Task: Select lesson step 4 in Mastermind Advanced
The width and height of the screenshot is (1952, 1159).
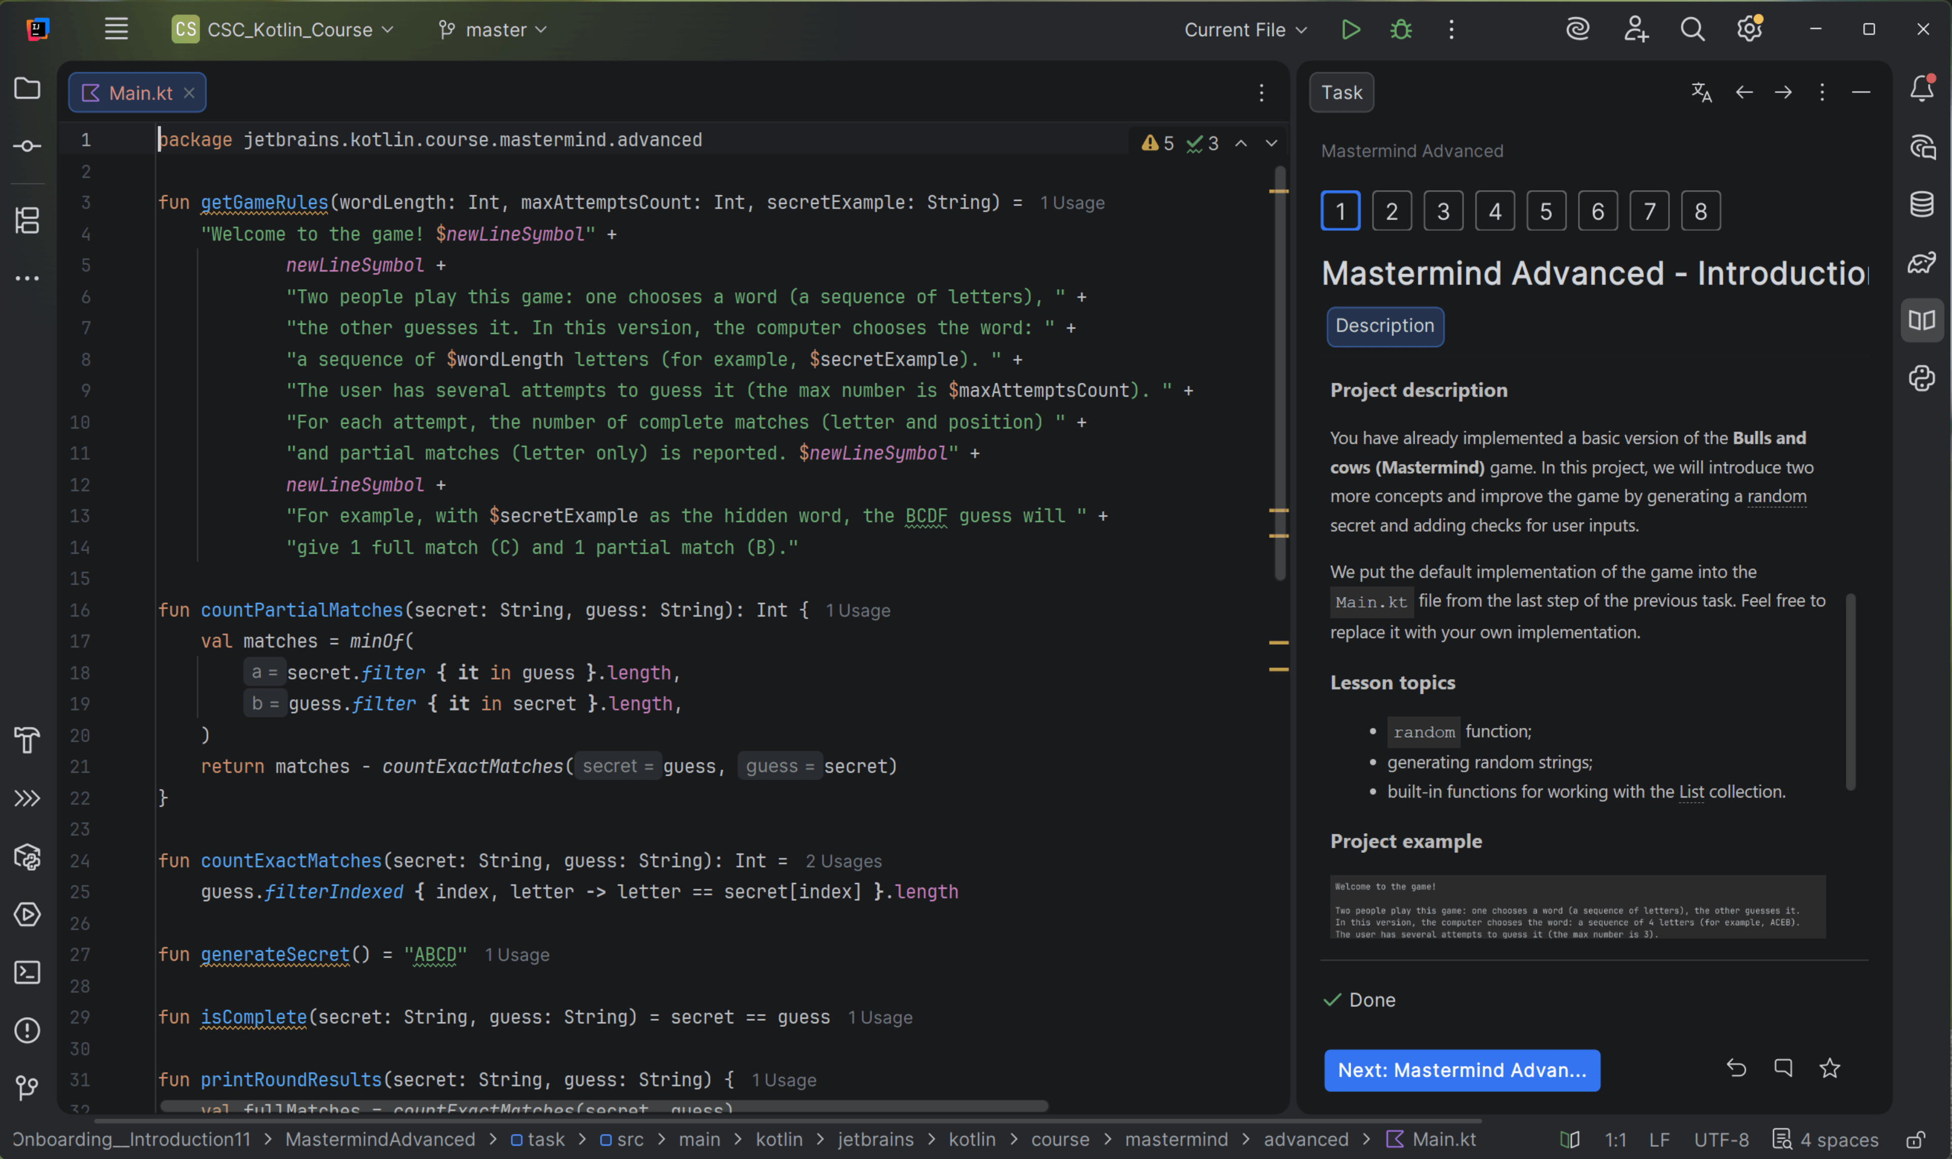Action: 1493,210
